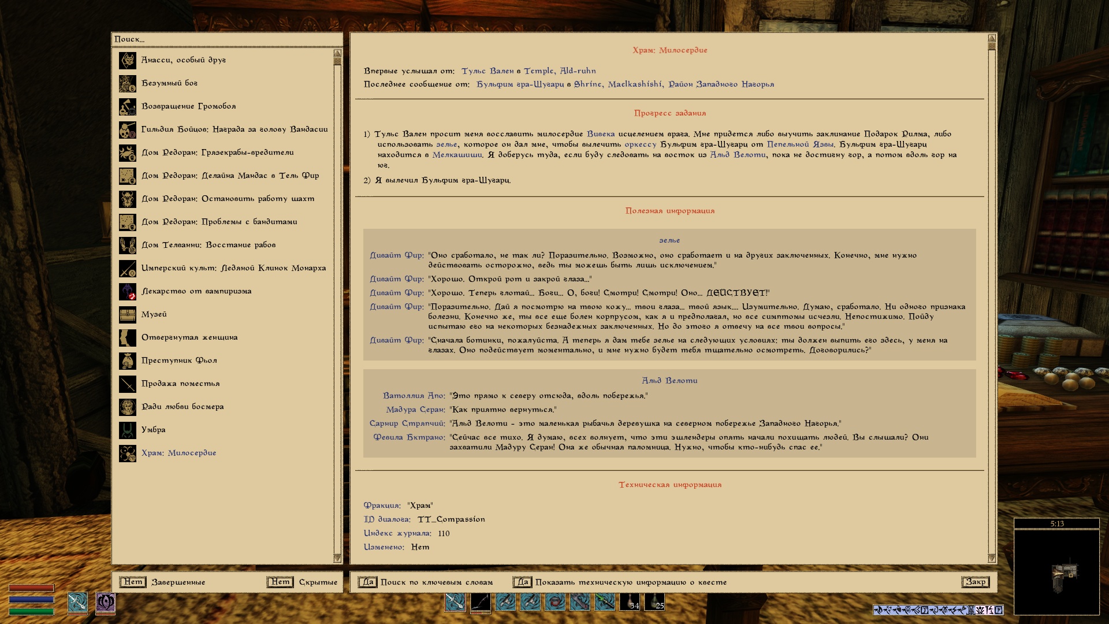
Task: Select the Безумный бог quest icon
Action: click(127, 84)
